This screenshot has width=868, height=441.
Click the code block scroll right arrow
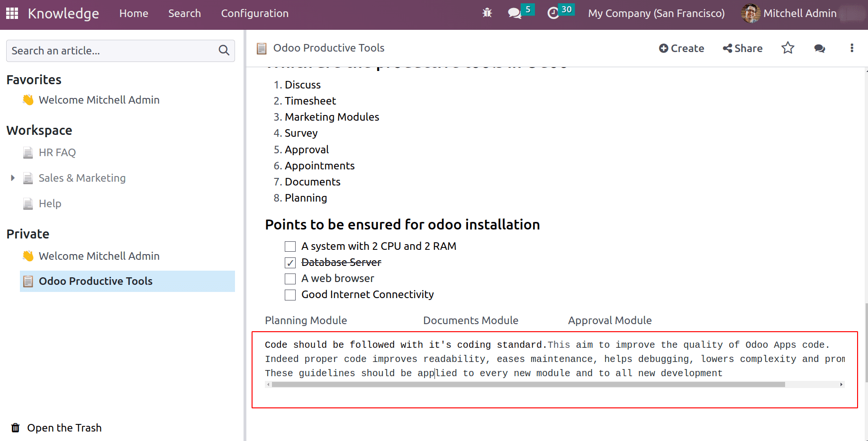(x=841, y=384)
